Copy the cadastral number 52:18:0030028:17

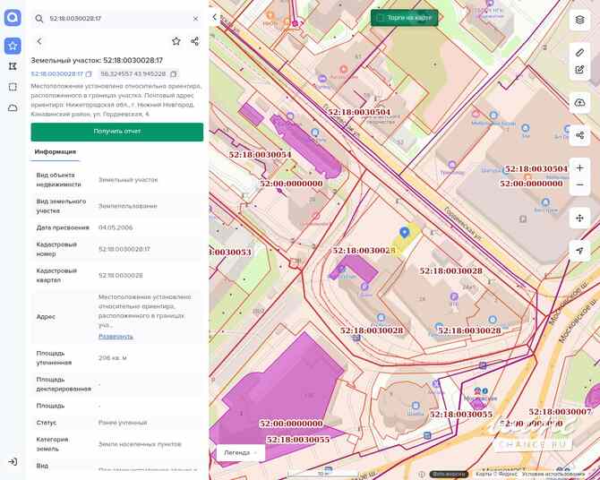[89, 73]
